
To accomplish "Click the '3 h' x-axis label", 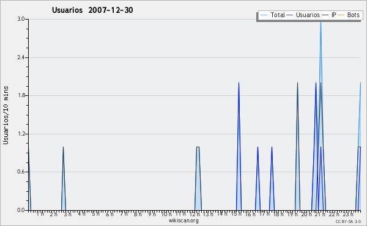I will point(68,214).
